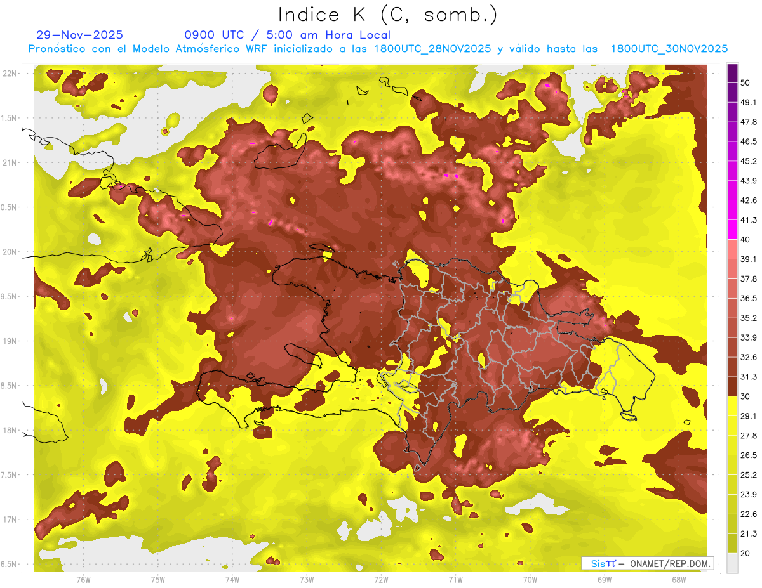Click the colorbar value '27.8'
This screenshot has width=762, height=588.
tap(749, 436)
